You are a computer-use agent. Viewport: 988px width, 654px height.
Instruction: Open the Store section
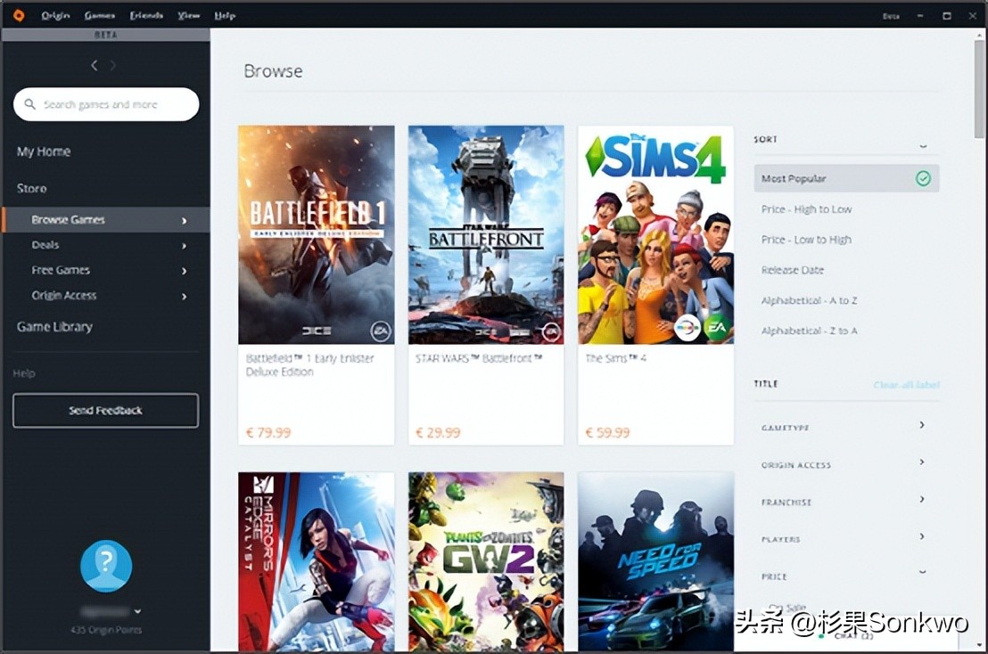pos(31,188)
